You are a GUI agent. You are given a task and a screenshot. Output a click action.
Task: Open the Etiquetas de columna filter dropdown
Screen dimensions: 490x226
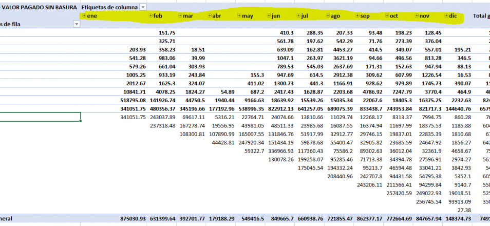(143, 7)
